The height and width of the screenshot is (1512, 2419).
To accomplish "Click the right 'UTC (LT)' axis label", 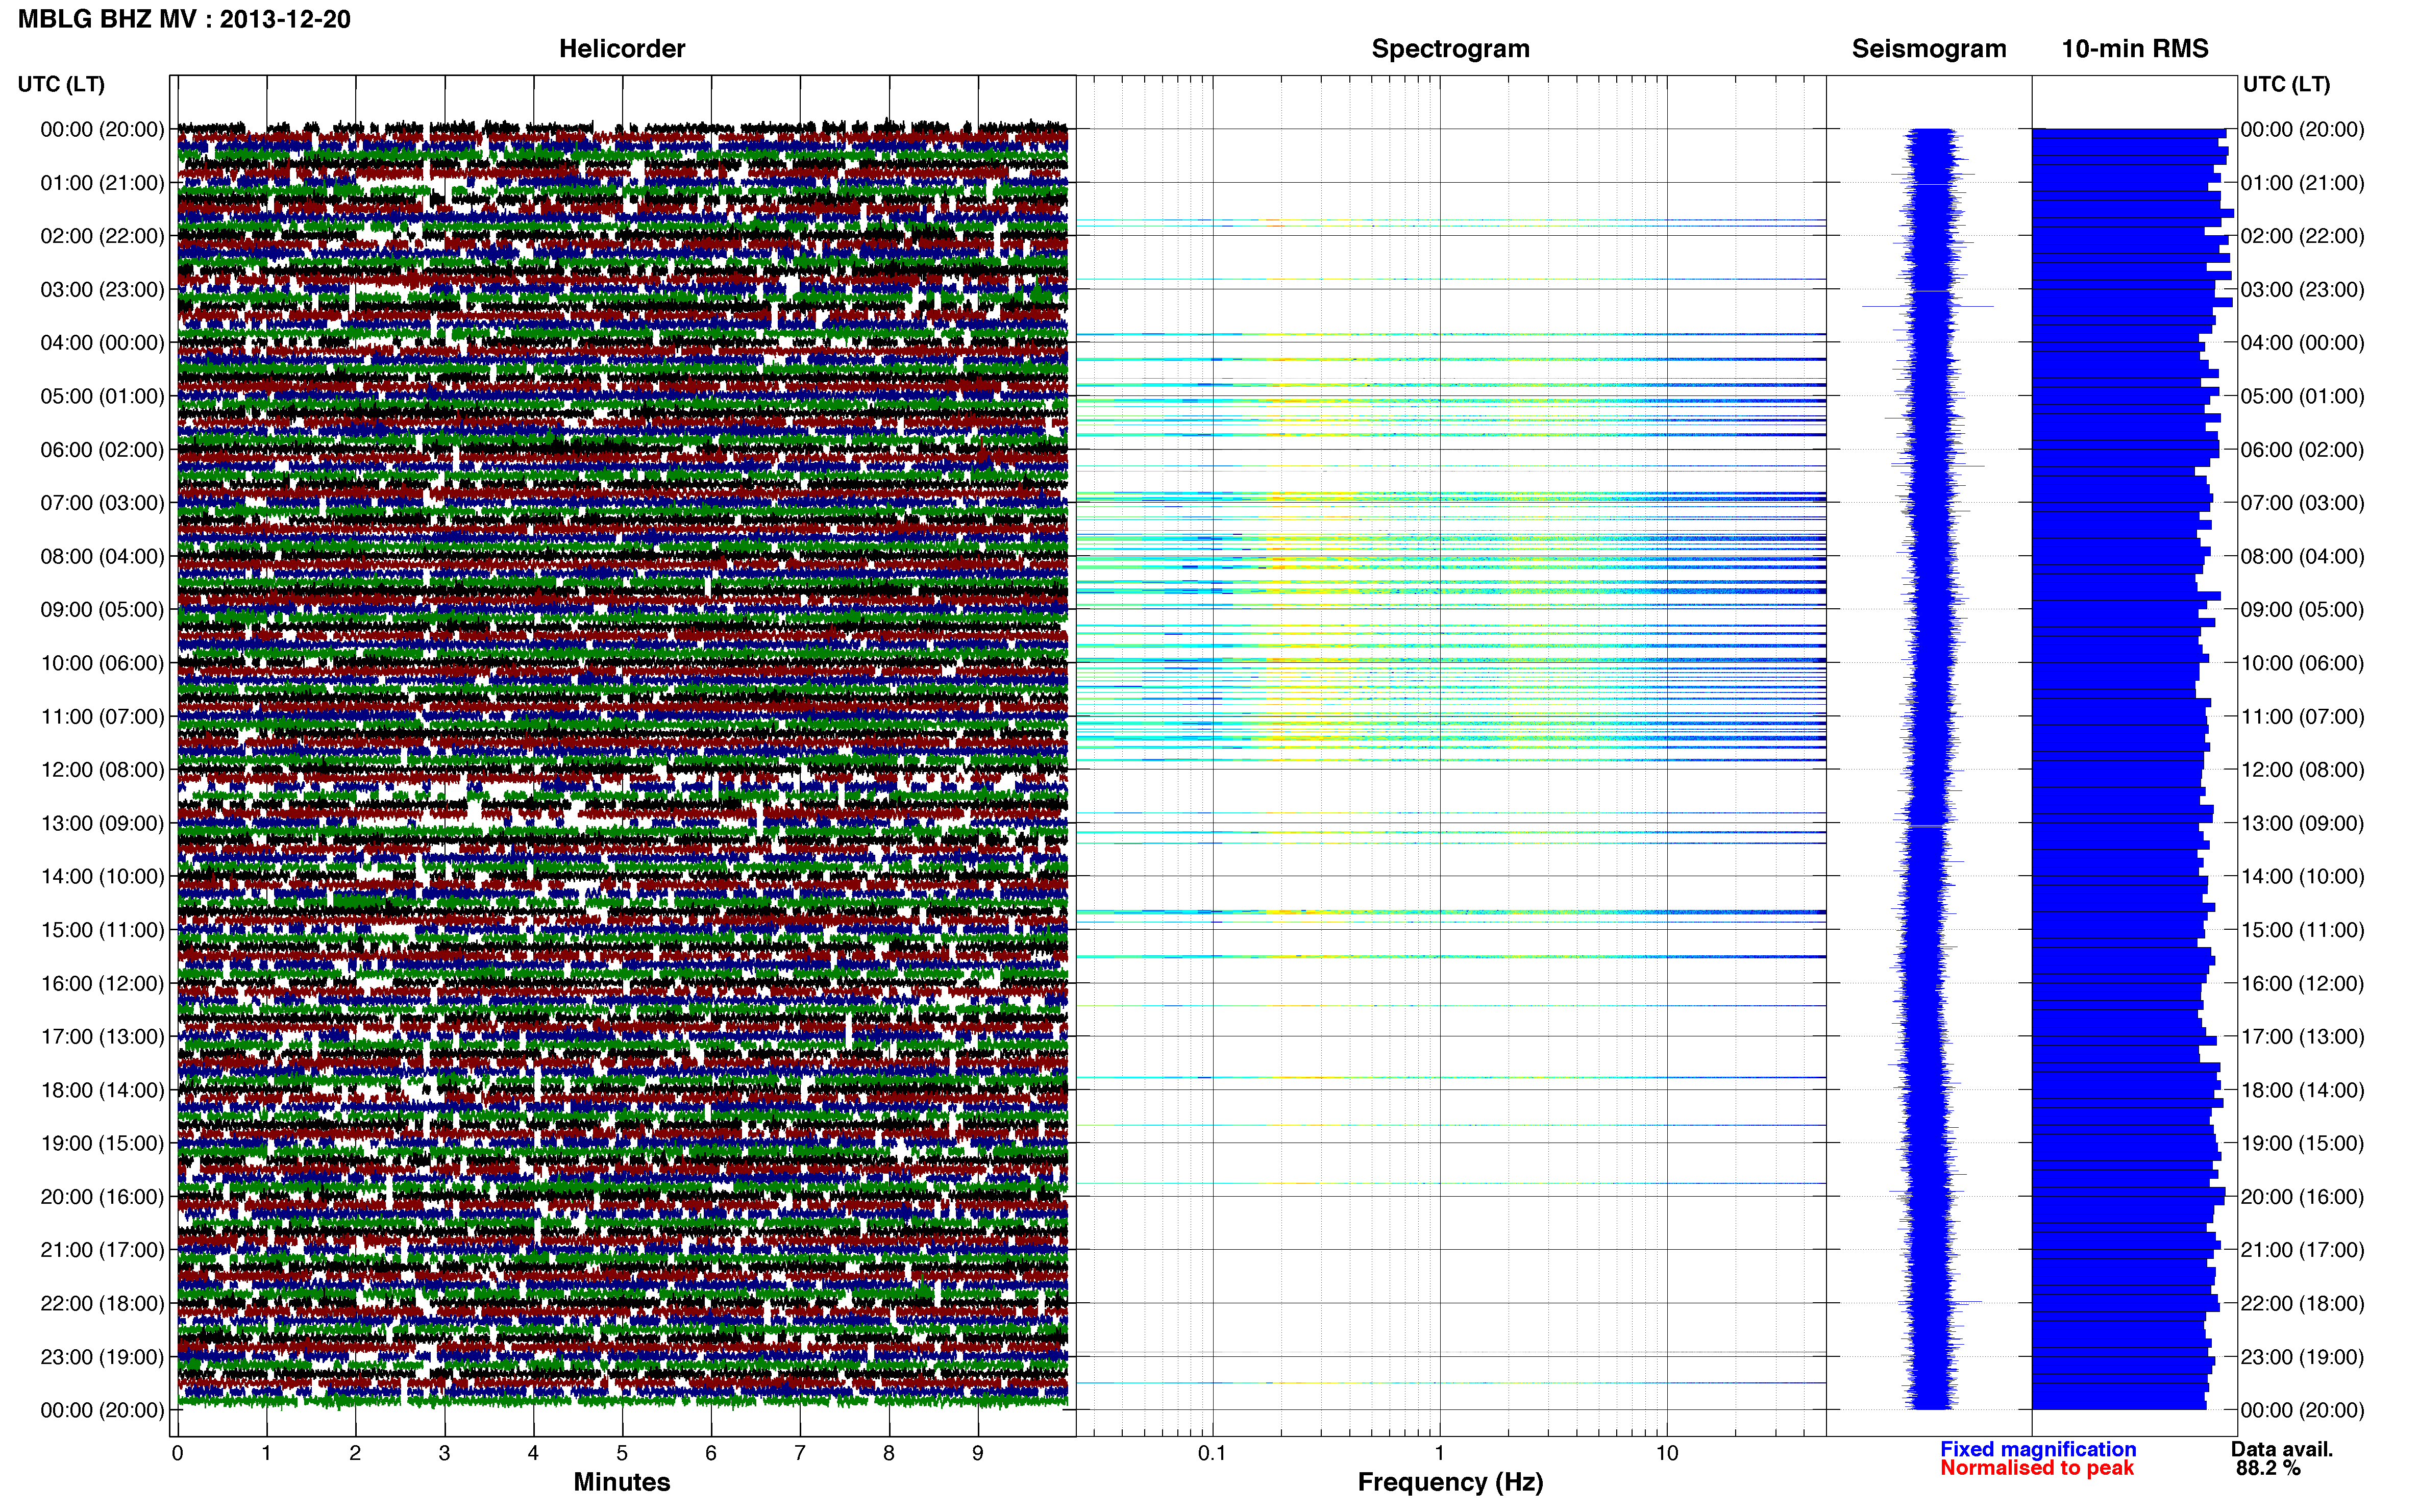I will point(2286,84).
